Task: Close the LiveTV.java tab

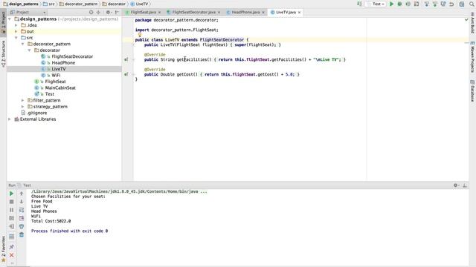Action: click(x=299, y=13)
